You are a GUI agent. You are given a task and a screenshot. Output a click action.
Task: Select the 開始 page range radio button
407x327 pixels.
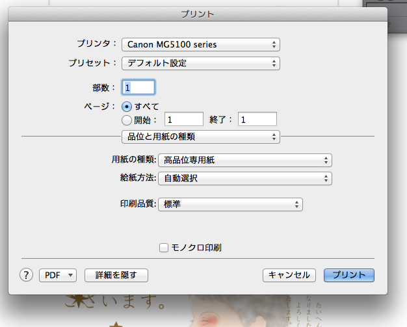click(x=126, y=120)
